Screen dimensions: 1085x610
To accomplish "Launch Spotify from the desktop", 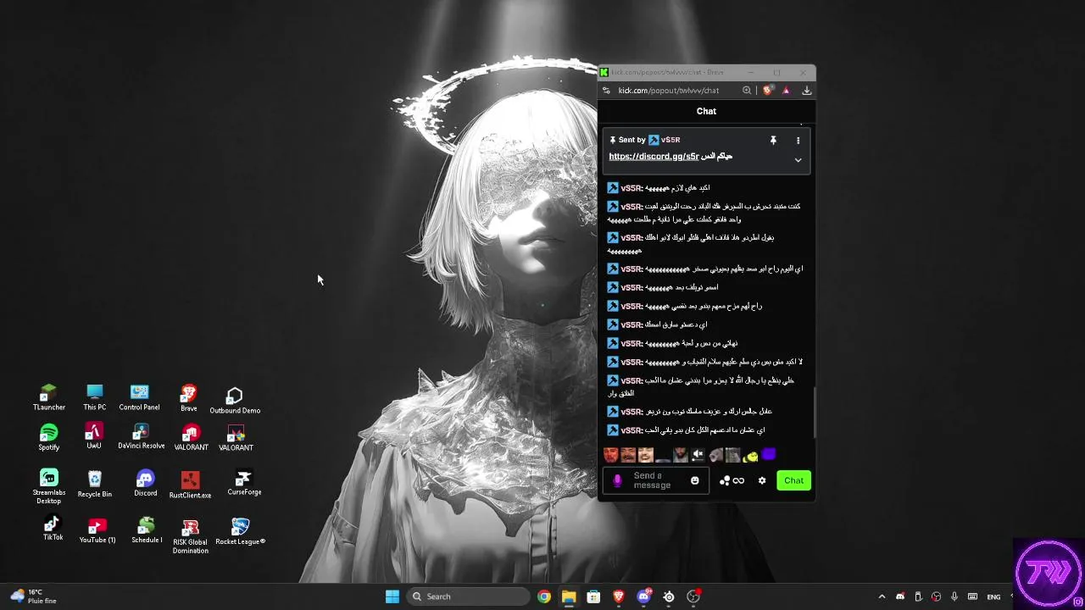I will 49,438.
